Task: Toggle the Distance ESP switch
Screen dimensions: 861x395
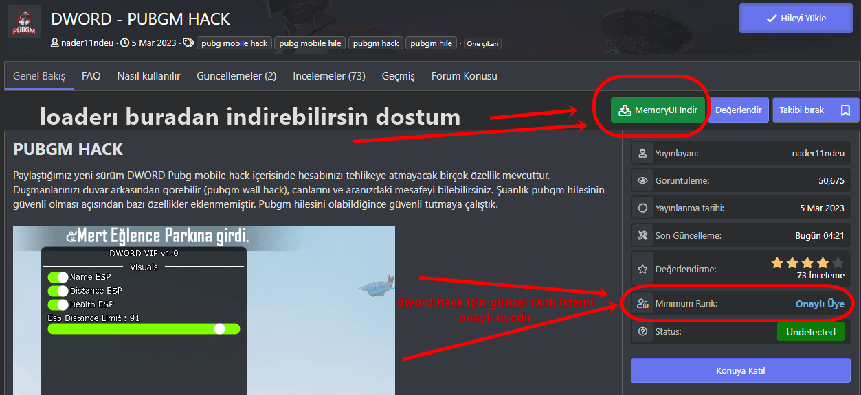Action: click(x=58, y=291)
